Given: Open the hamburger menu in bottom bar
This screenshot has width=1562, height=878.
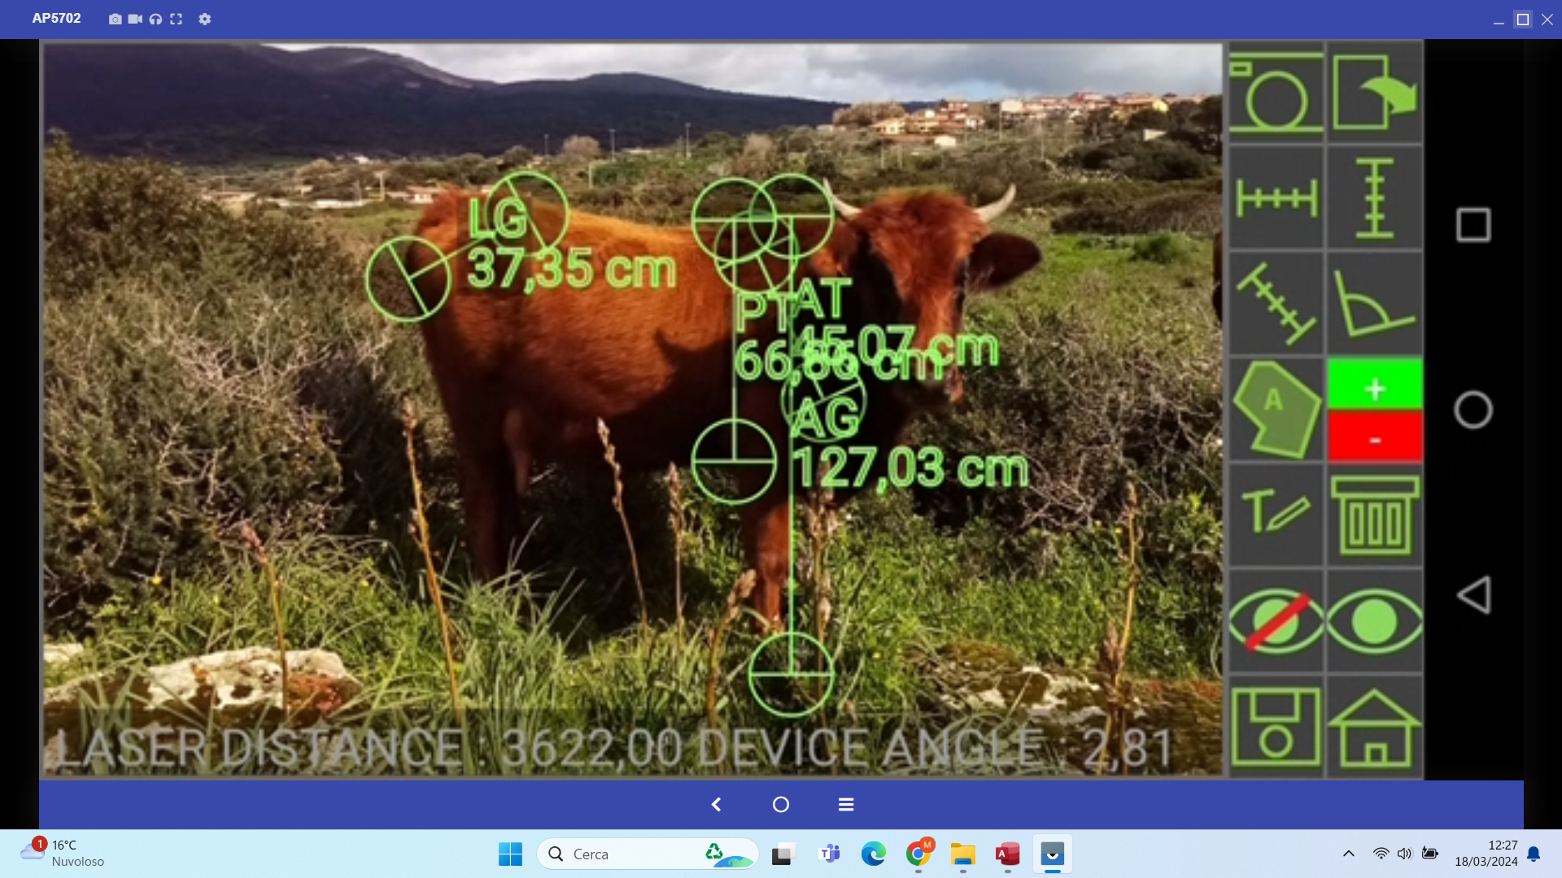Looking at the screenshot, I should click(846, 804).
